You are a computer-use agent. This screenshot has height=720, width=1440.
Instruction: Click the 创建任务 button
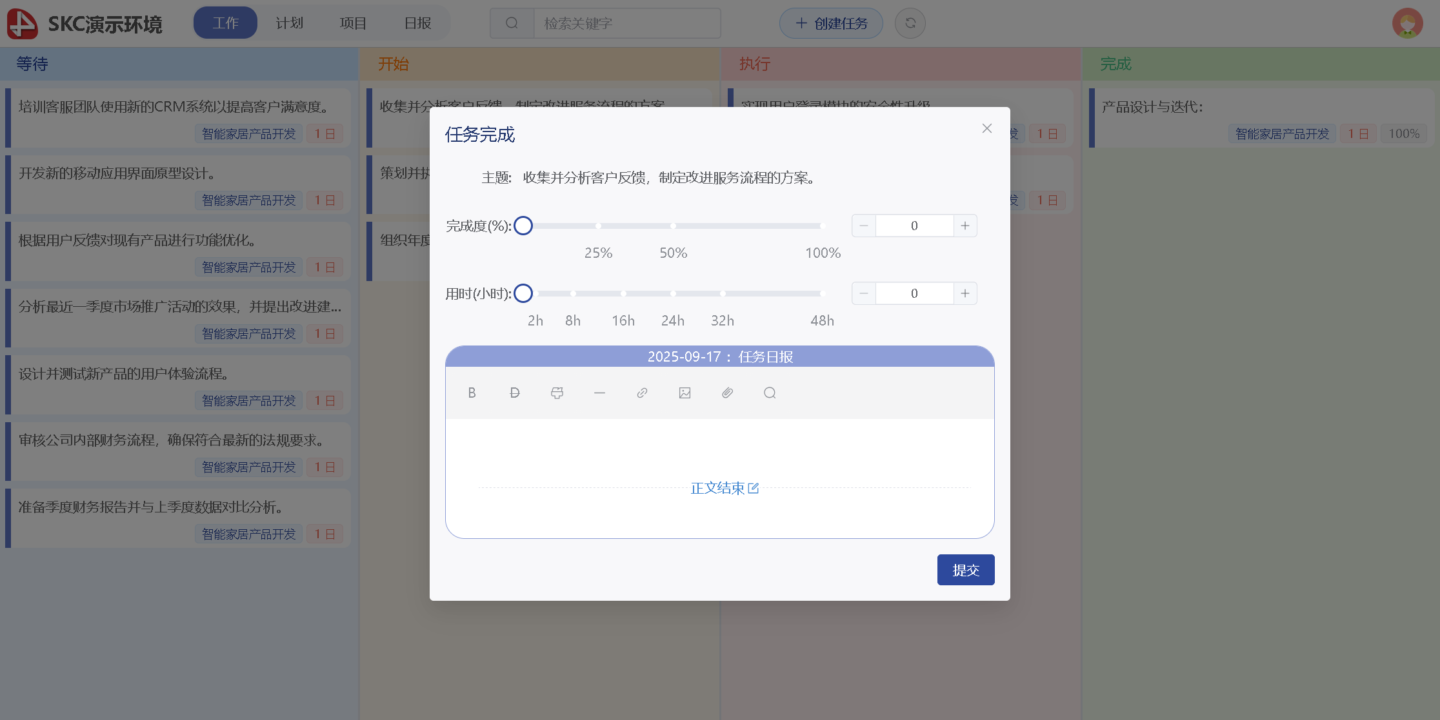click(831, 23)
